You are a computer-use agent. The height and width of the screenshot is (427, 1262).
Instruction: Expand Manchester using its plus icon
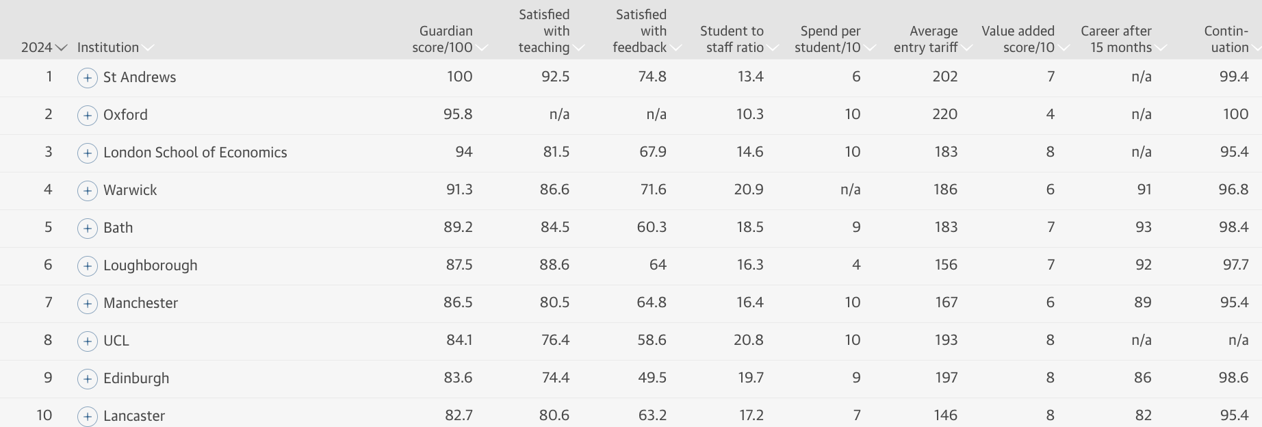87,304
